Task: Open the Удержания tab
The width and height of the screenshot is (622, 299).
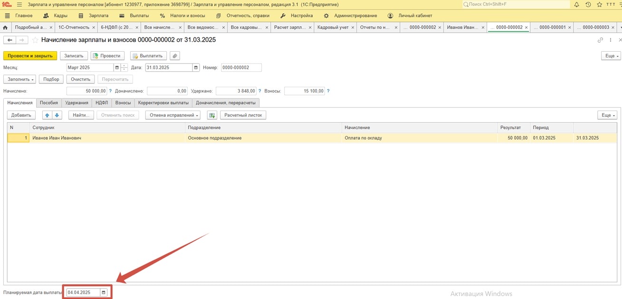Action: tap(77, 103)
